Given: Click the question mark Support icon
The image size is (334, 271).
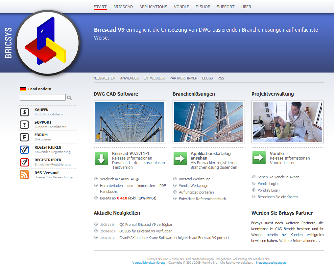Looking at the screenshot, I should 25,125.
